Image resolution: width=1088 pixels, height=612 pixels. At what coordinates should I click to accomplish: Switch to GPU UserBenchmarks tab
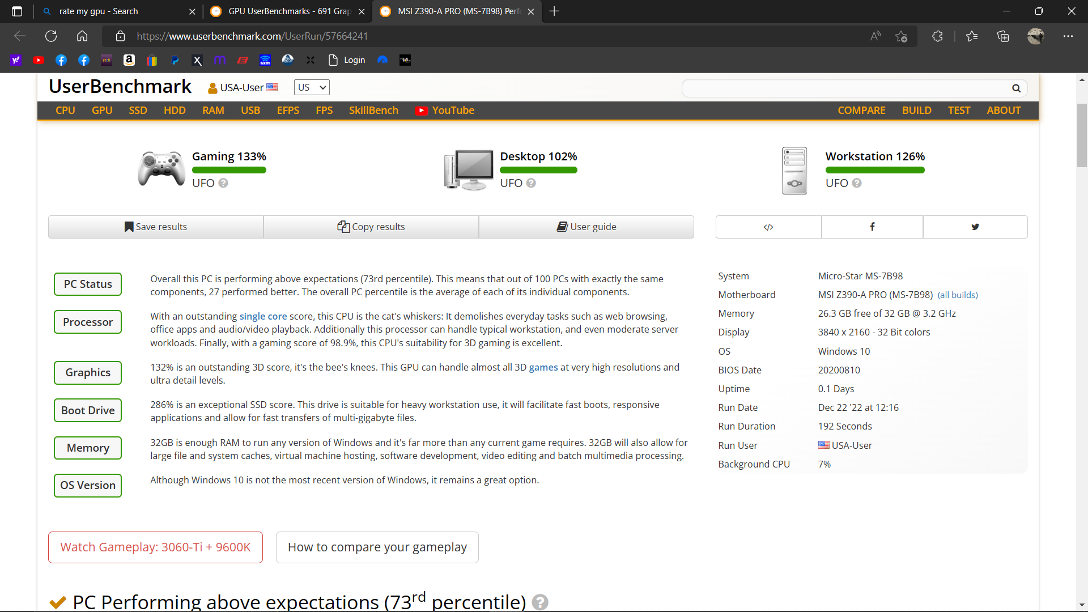pyautogui.click(x=289, y=11)
